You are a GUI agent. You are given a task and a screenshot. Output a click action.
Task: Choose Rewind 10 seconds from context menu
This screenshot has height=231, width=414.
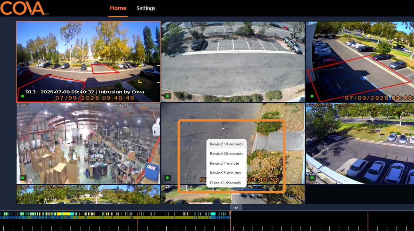click(226, 144)
